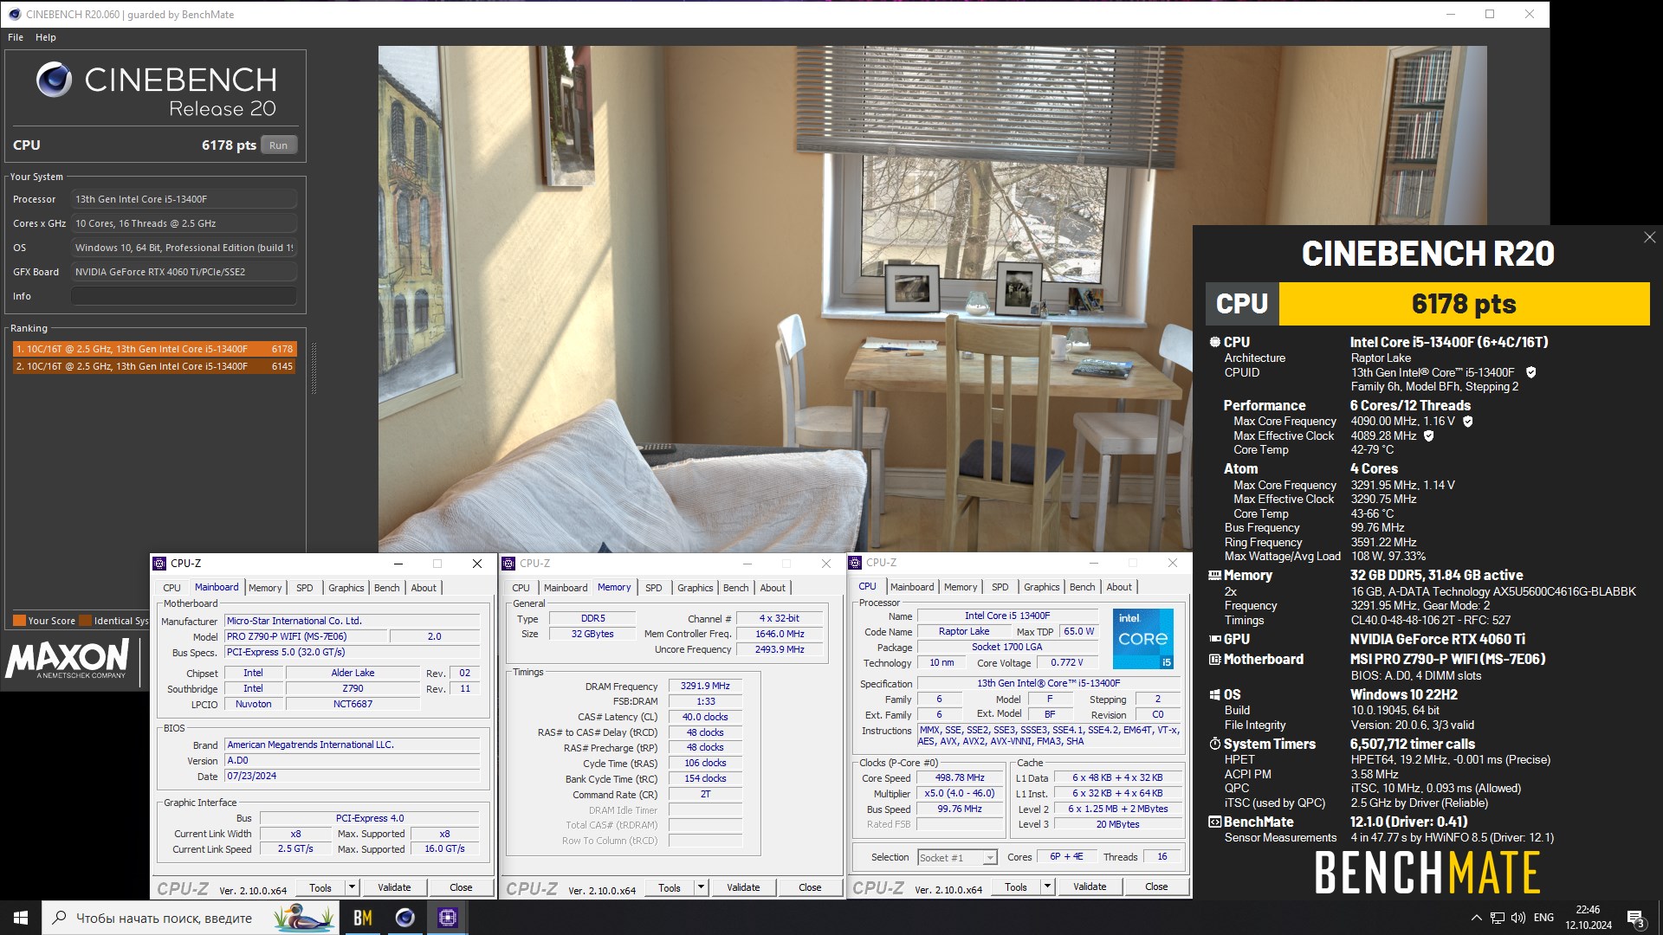
Task: Open network settings from the tray icon
Action: click(x=1498, y=918)
